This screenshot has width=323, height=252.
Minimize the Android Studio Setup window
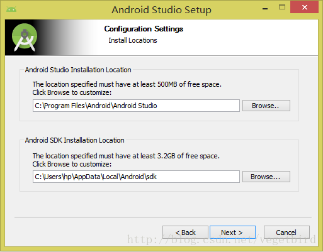coord(265,8)
